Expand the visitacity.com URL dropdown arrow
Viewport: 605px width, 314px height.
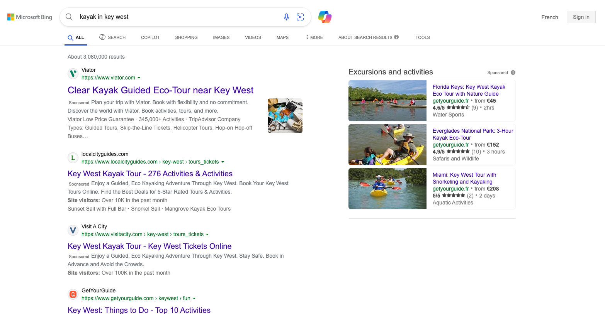[207, 235]
